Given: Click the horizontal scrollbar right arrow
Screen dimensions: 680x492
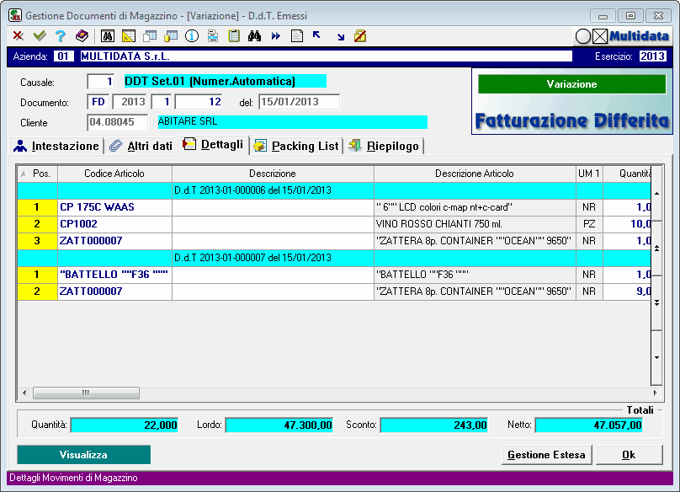Looking at the screenshot, I should [x=656, y=393].
